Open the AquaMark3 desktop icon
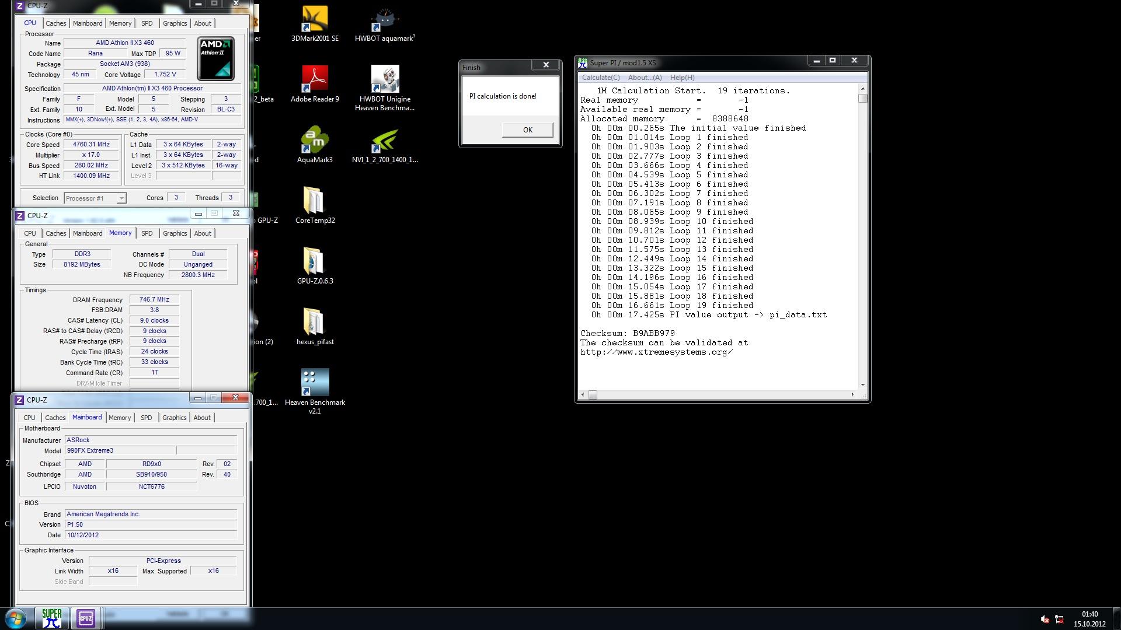 point(315,144)
